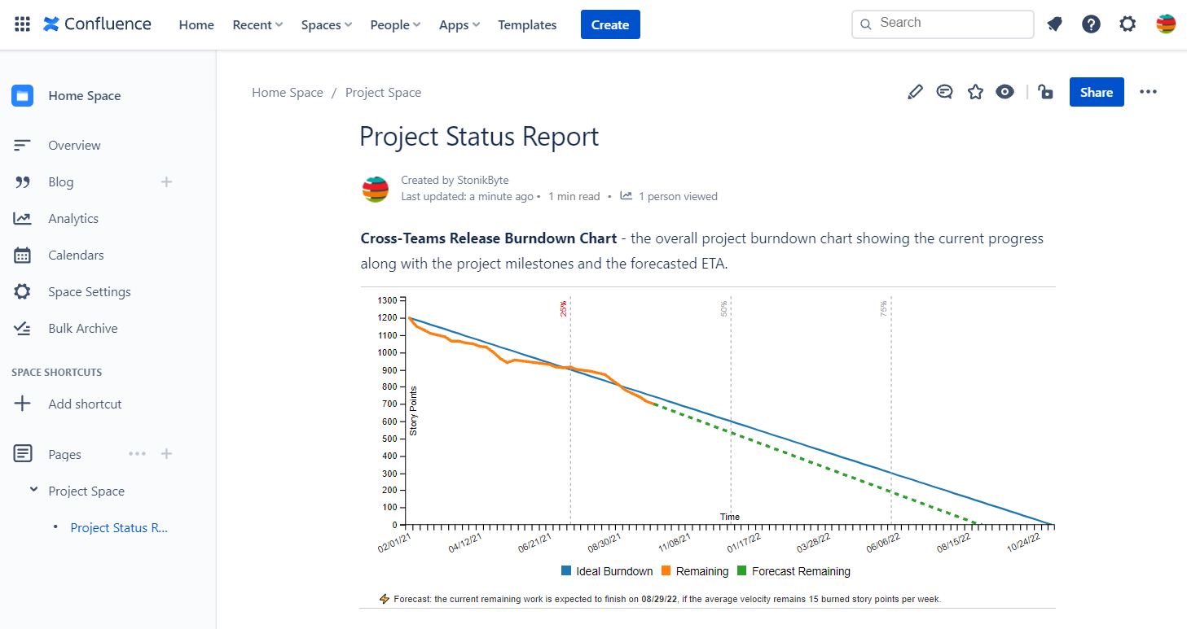Open page restrictions lock icon
This screenshot has height=629, width=1187.
click(x=1046, y=92)
